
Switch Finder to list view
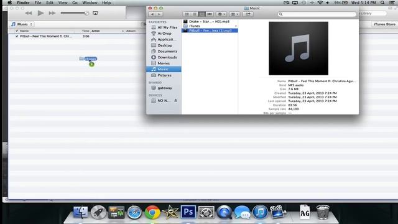(195, 14)
